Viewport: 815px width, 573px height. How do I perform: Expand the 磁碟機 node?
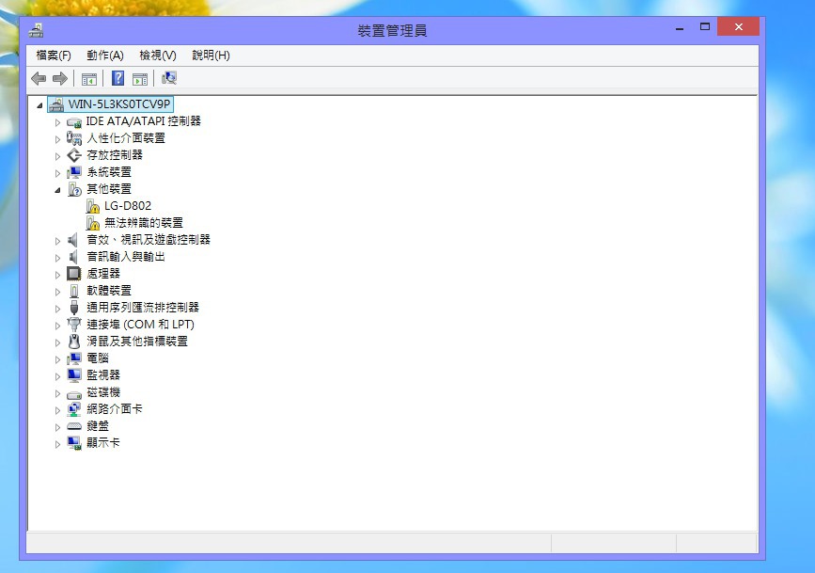[57, 393]
